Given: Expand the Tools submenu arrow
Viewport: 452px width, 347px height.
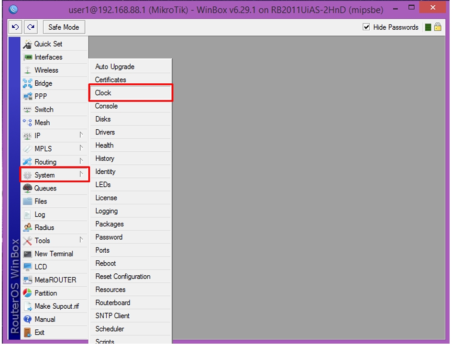Looking at the screenshot, I should coord(81,240).
